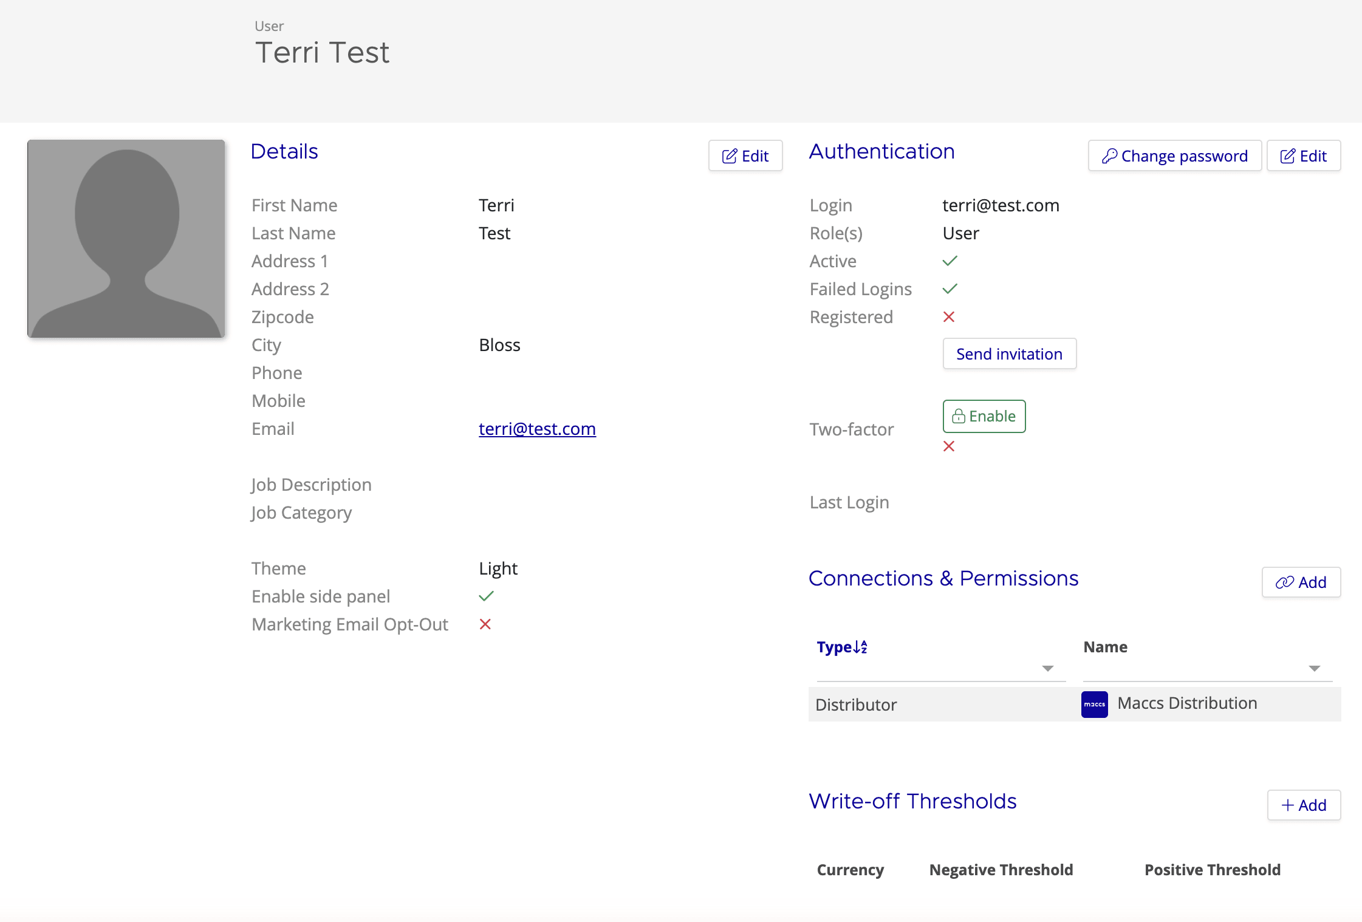This screenshot has width=1362, height=922.
Task: Toggle the red X for Registered status
Action: click(949, 316)
